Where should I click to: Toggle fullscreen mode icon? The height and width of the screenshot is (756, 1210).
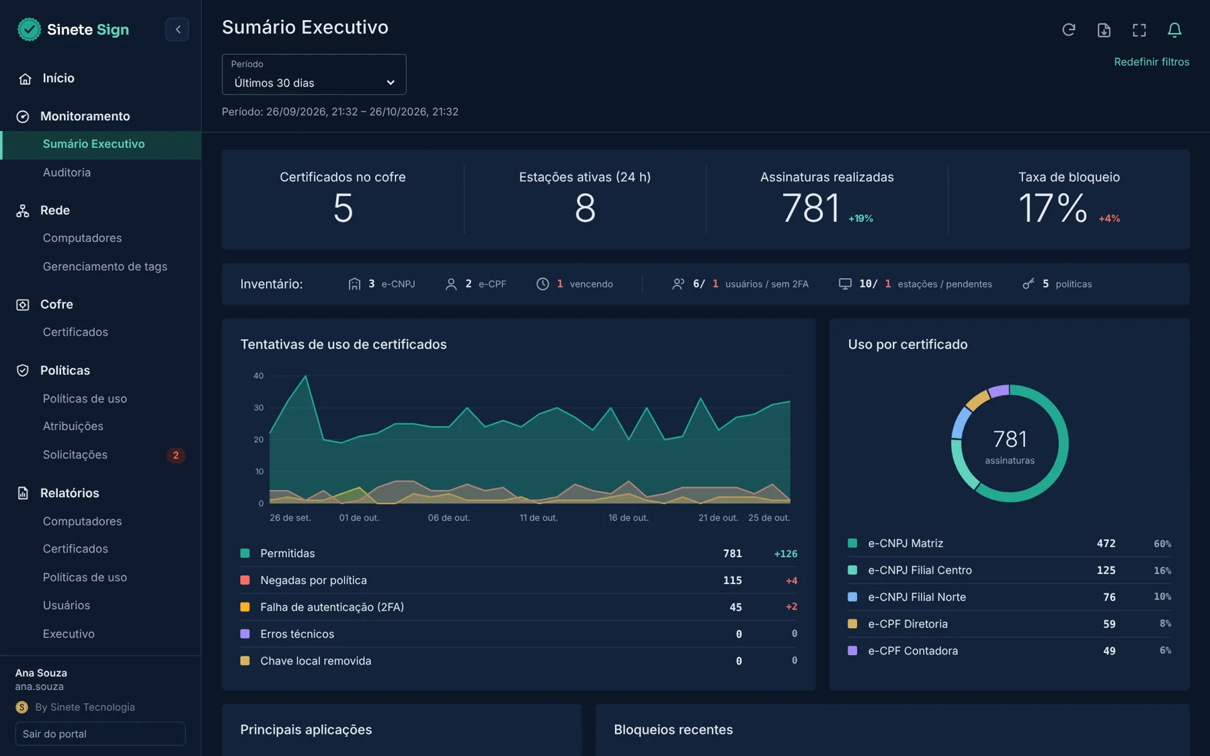point(1139,30)
